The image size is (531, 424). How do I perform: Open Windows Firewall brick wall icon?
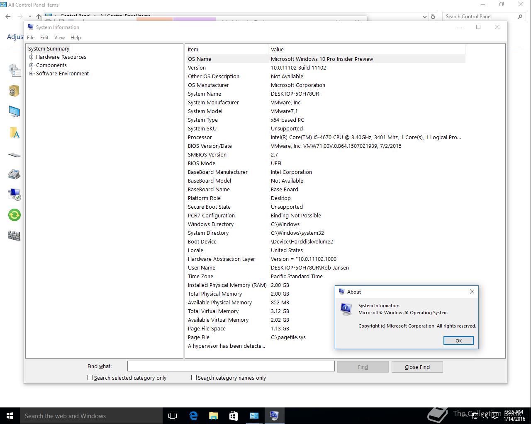tap(14, 236)
